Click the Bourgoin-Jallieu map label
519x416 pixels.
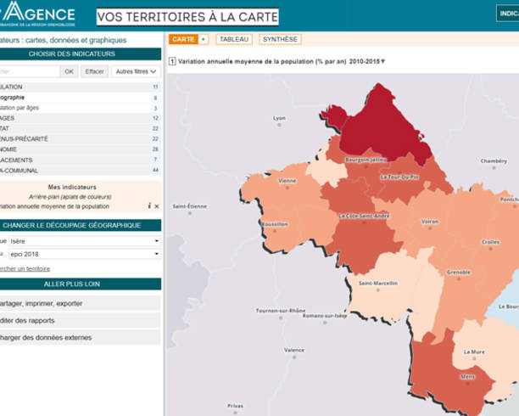pyautogui.click(x=366, y=160)
